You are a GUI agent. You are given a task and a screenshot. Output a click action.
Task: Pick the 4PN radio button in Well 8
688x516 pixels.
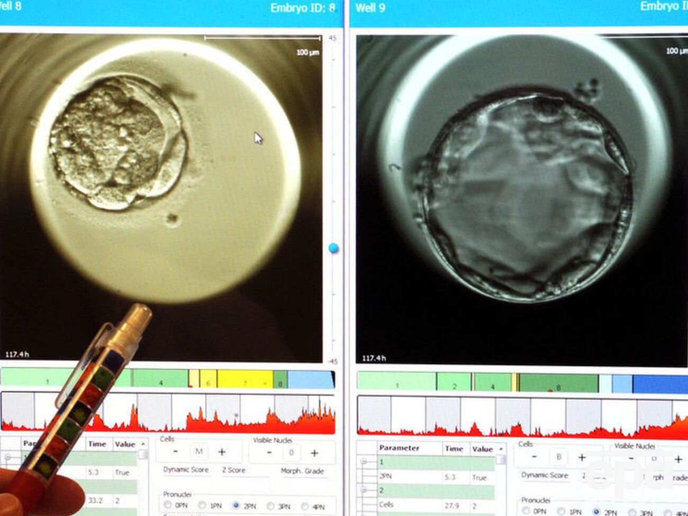click(x=305, y=506)
